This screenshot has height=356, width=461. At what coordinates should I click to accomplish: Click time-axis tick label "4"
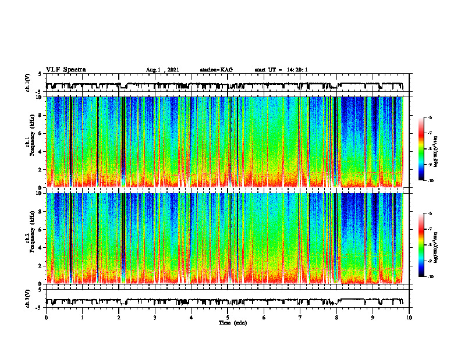pyautogui.click(x=191, y=318)
